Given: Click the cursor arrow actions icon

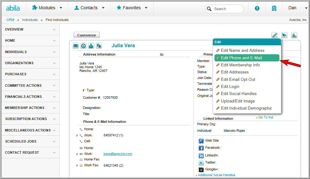Looking at the screenshot, I should tap(284, 35).
